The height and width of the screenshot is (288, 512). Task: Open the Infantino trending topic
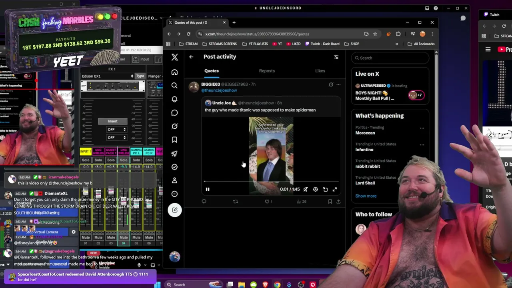(364, 150)
